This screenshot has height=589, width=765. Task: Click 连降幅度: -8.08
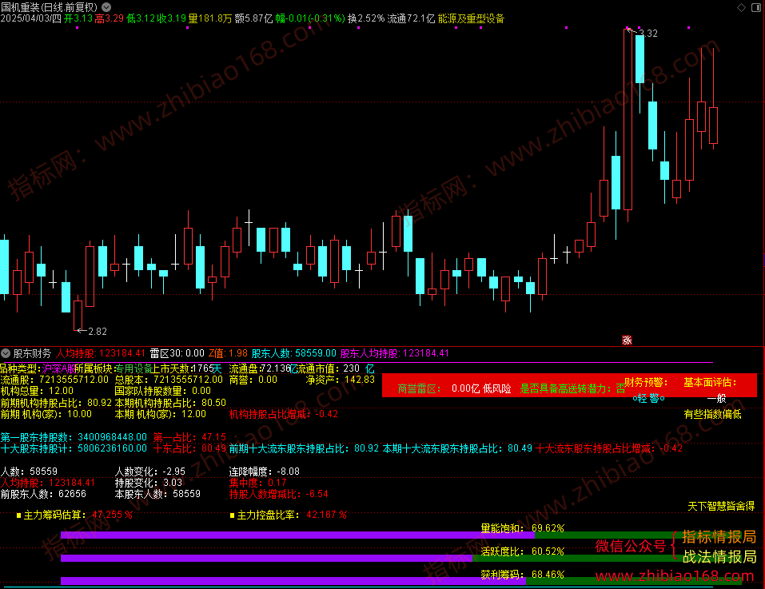point(265,472)
